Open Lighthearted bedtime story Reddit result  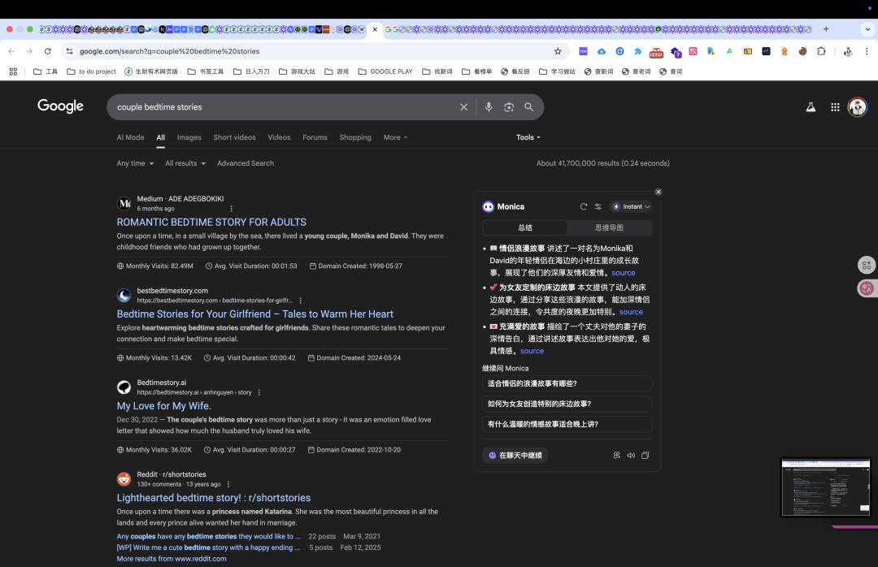(213, 498)
